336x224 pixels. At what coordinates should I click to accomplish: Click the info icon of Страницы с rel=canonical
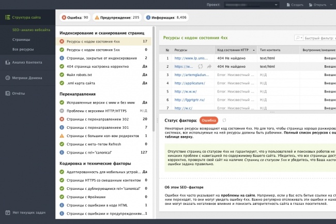pos(62,153)
